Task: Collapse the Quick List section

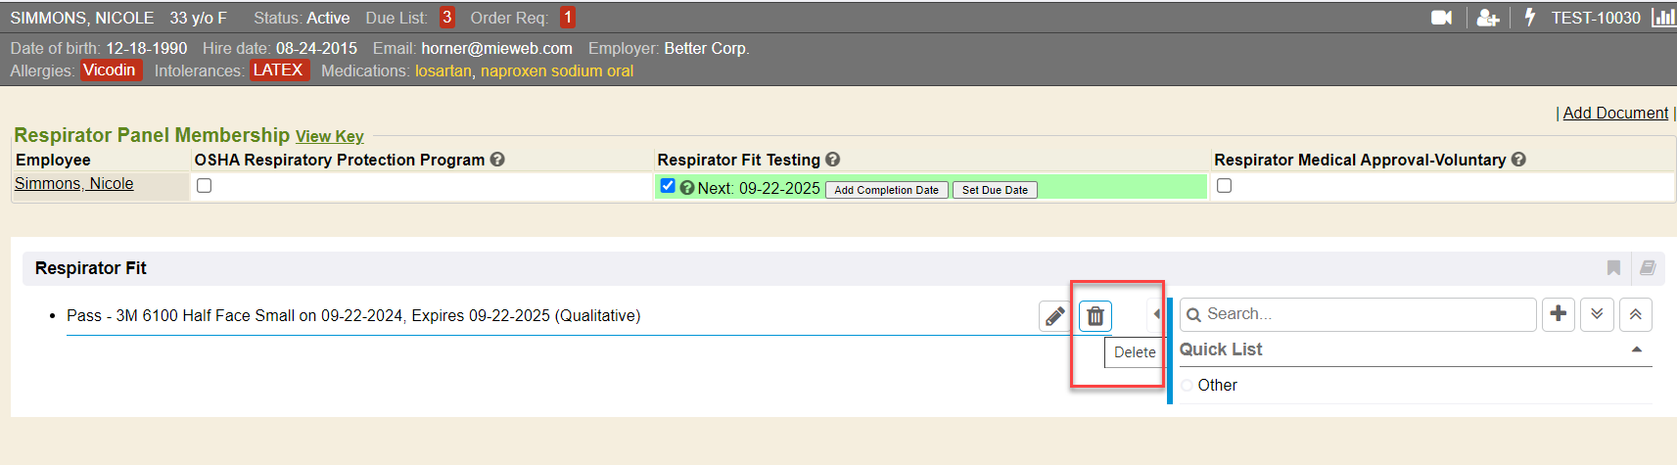Action: pos(1637,349)
